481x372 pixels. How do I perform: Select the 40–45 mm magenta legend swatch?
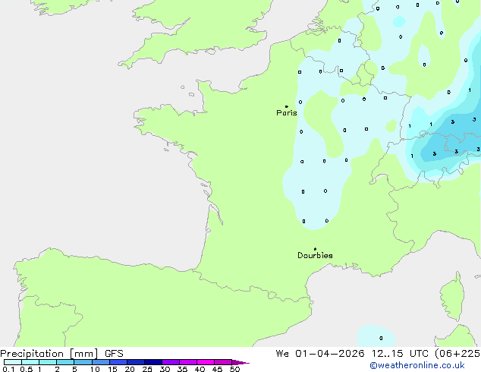tap(206, 362)
